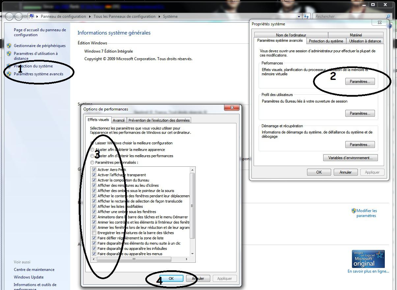Click the effects list horizontal scroll left arrow
397x290 pixels.
[x=94, y=259]
